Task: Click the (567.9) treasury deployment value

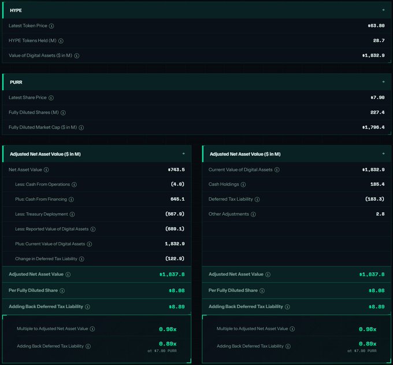Action: pyautogui.click(x=175, y=214)
